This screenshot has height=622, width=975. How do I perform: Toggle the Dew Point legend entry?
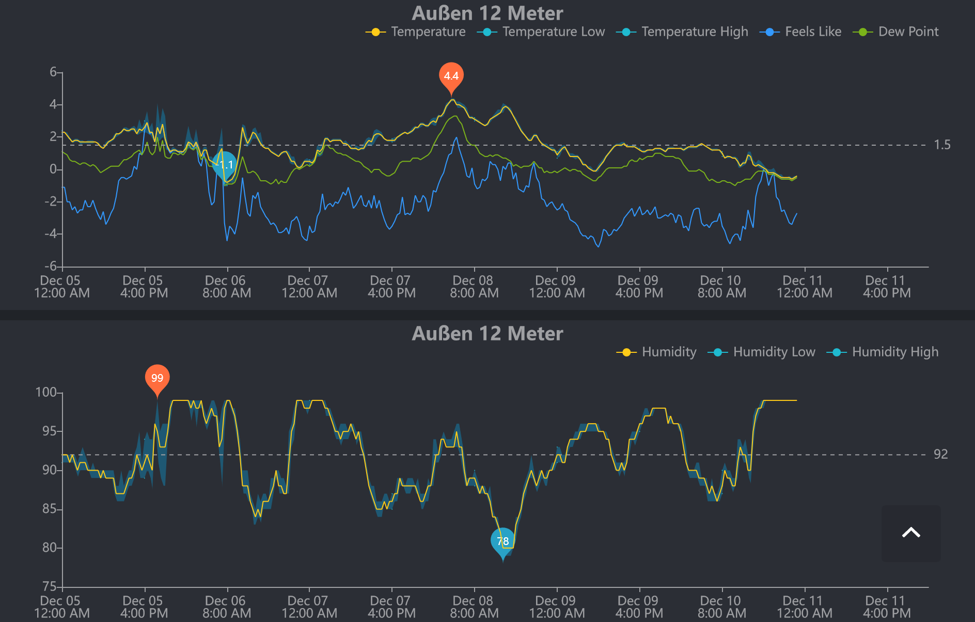click(x=895, y=32)
